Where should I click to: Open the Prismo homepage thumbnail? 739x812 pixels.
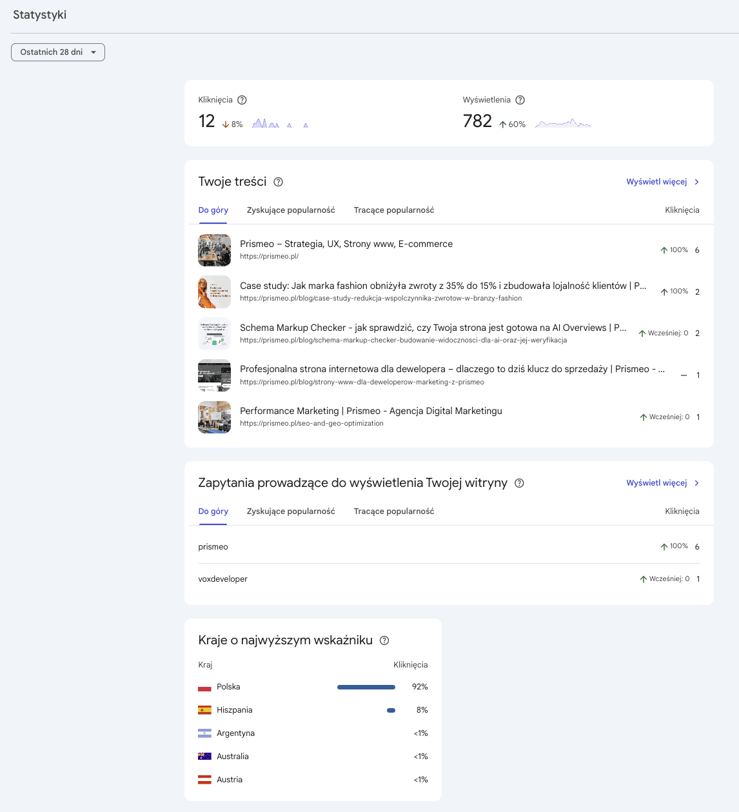click(x=214, y=250)
